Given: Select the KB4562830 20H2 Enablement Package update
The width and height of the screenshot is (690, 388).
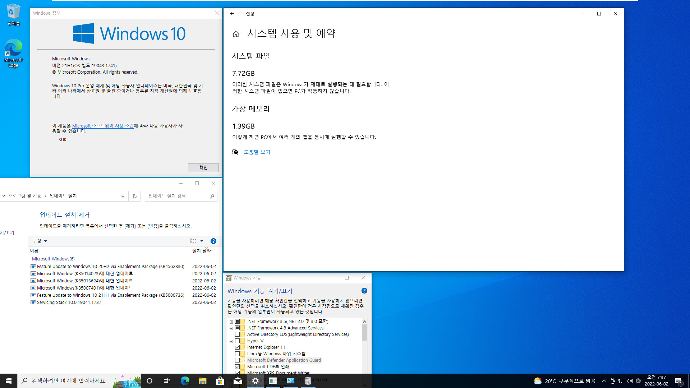Looking at the screenshot, I should (124, 267).
